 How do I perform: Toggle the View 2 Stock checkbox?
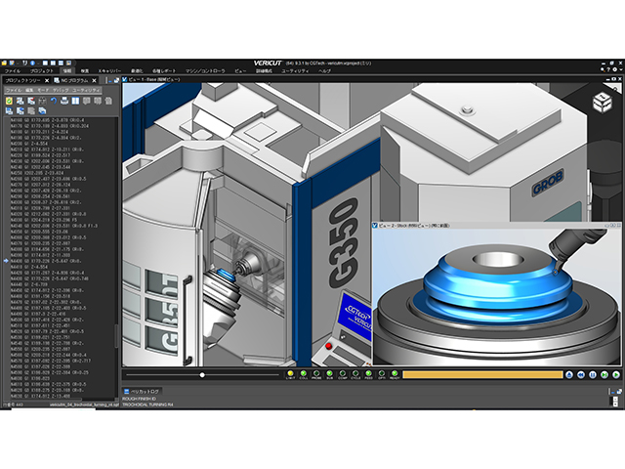[x=375, y=226]
